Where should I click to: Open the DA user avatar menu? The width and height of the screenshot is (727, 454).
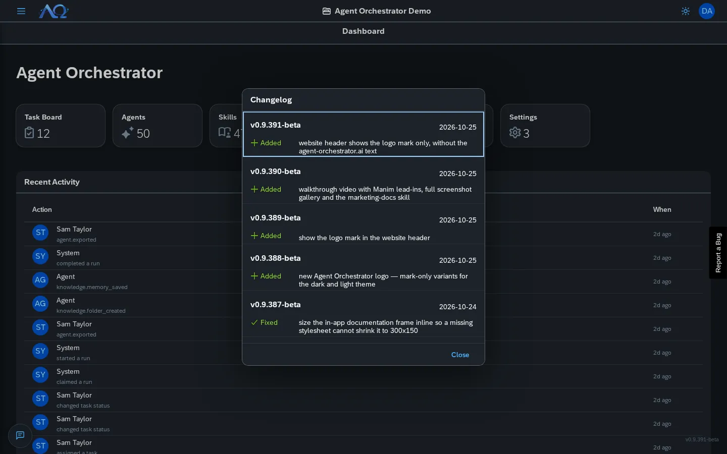(707, 11)
